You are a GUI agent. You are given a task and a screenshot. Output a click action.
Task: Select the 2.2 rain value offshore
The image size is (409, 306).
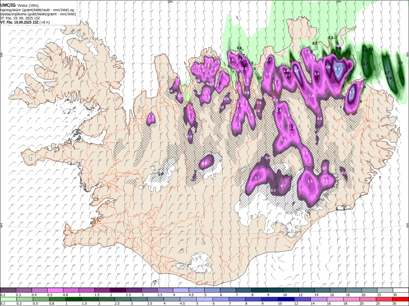point(365,50)
